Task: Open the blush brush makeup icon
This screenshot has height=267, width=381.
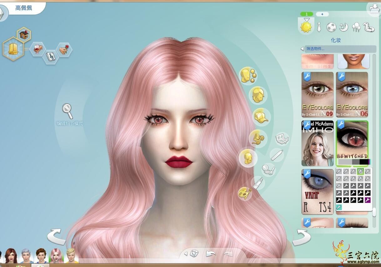Action: [268, 169]
